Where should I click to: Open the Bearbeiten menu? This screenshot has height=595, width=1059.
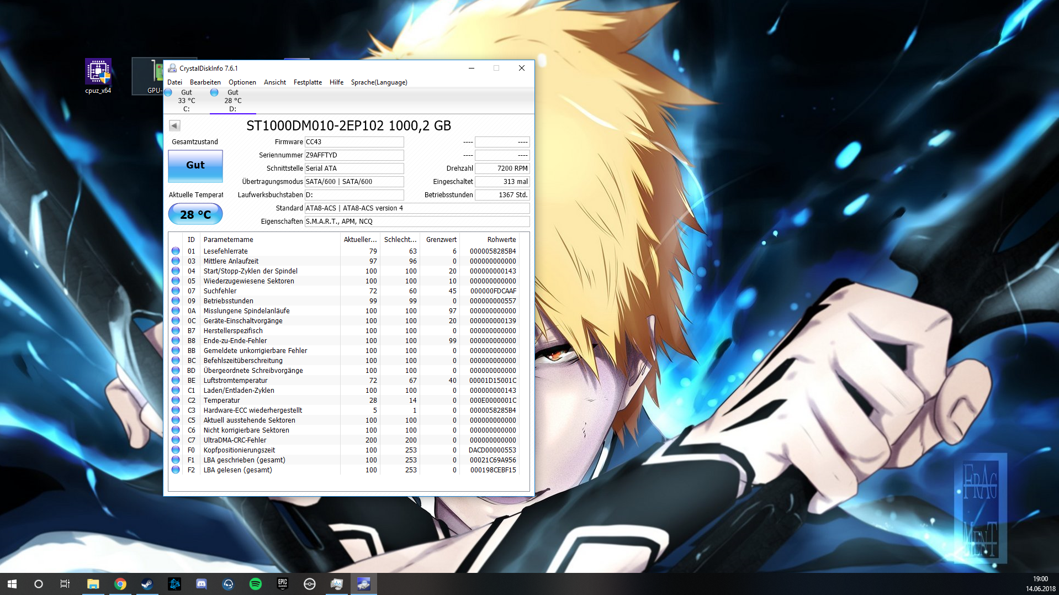tap(205, 82)
